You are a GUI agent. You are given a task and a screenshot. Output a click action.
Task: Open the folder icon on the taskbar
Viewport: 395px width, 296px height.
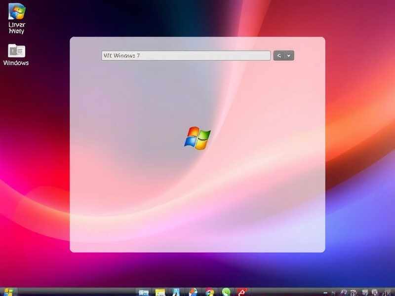[160, 291]
